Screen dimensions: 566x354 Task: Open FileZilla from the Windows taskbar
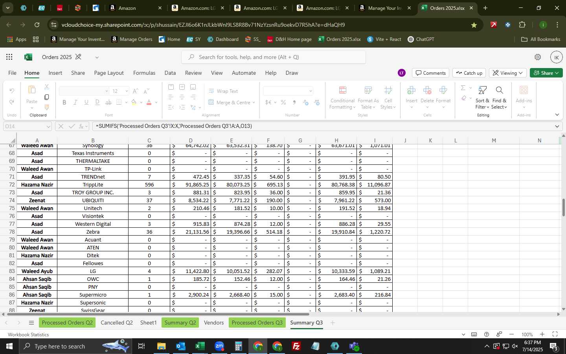[296, 346]
